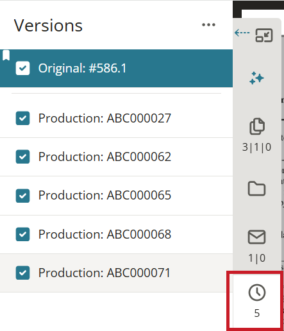Toggle Production: ABC000062 checkbox
284x331 pixels.
[x=22, y=157]
